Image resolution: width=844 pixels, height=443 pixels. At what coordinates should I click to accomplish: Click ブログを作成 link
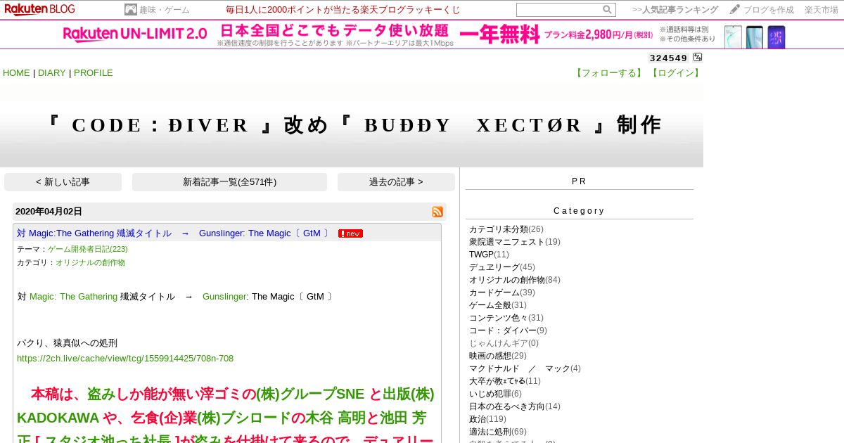click(769, 10)
